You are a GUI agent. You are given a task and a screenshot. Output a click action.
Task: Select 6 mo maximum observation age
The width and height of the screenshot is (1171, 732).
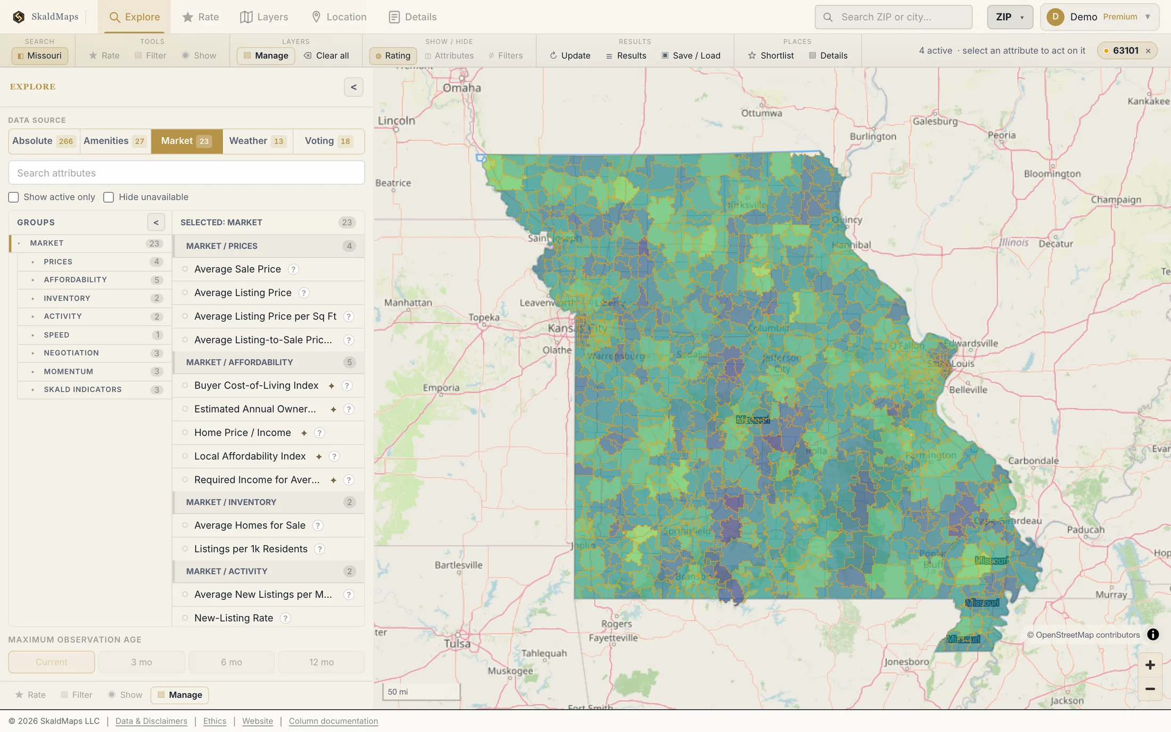pos(232,662)
